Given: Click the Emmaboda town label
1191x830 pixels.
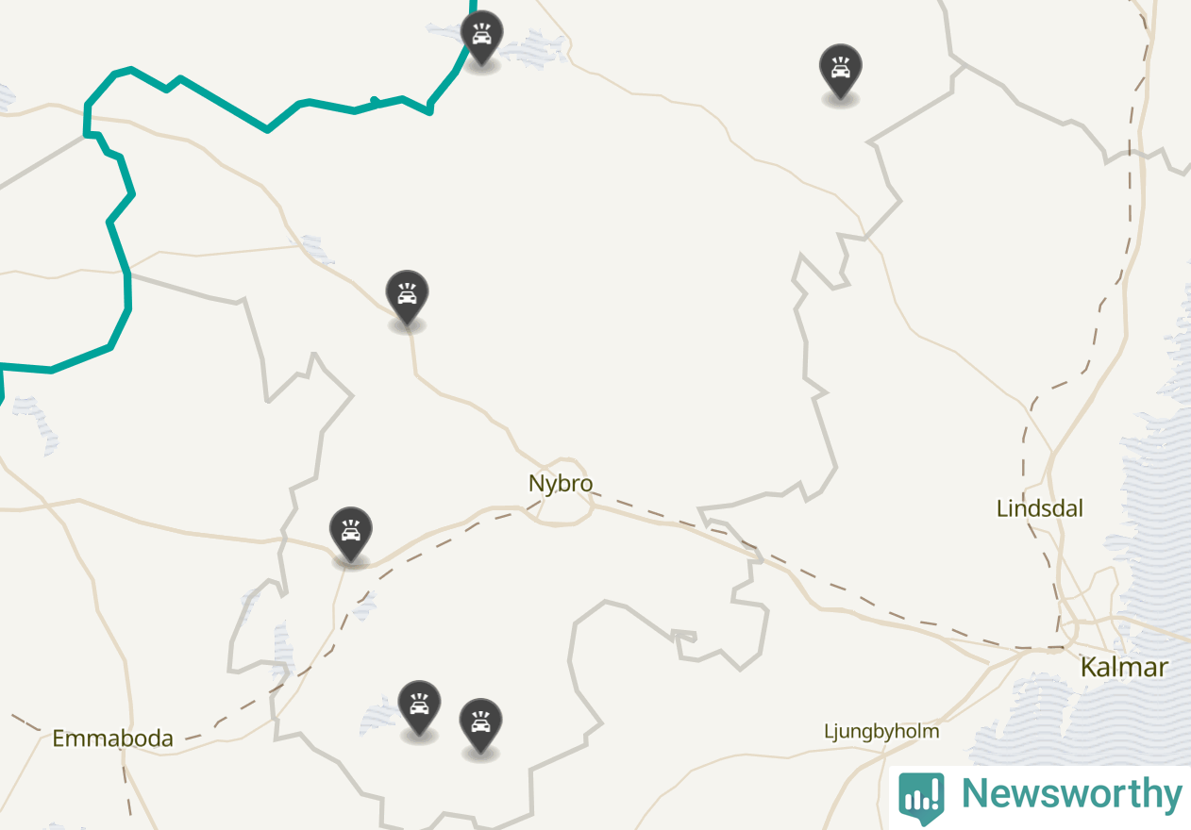Looking at the screenshot, I should 112,739.
